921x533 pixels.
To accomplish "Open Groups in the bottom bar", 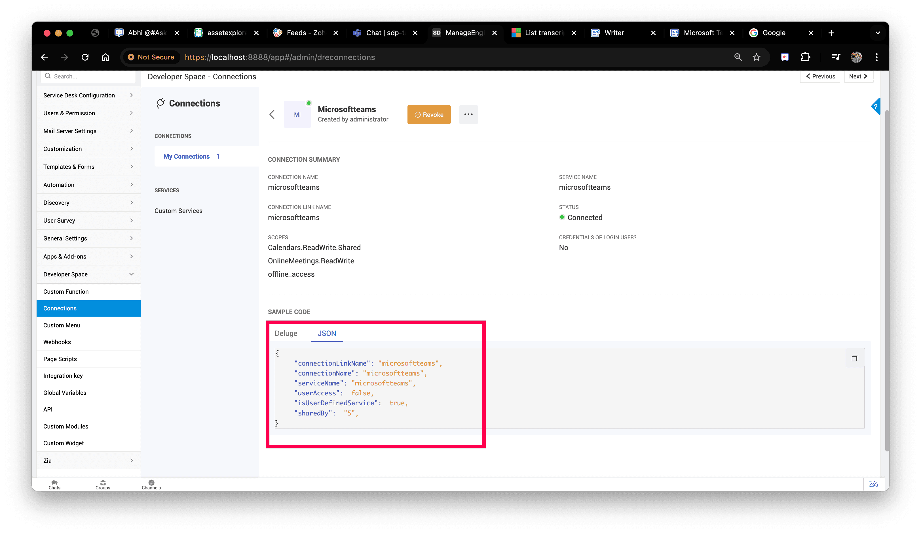I will [103, 485].
